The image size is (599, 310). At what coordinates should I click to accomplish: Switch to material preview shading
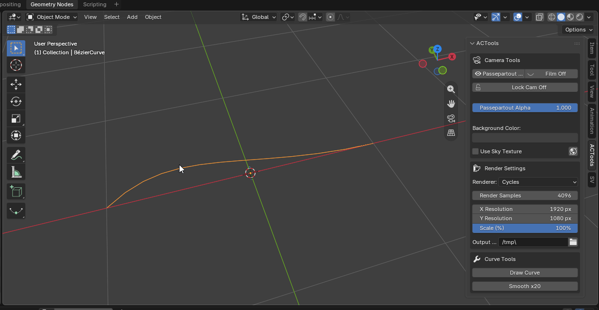570,17
